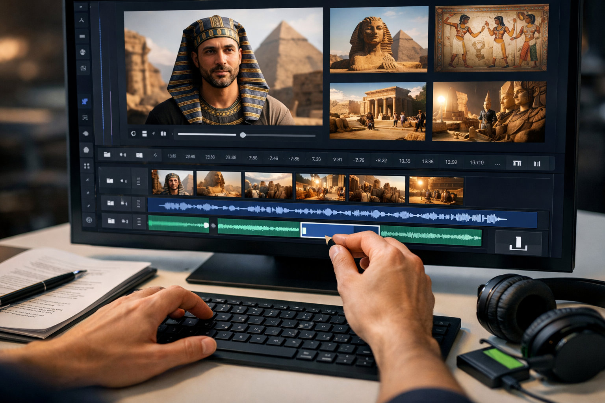Select the branching tripod-shaped tool in the sidebar
Image resolution: width=605 pixels, height=403 pixels.
tap(82, 20)
